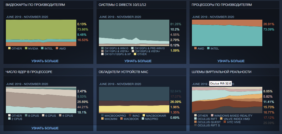Click the 8 CPUS legend swatch
Image resolution: width=282 pixels, height=134 pixels.
26,115
